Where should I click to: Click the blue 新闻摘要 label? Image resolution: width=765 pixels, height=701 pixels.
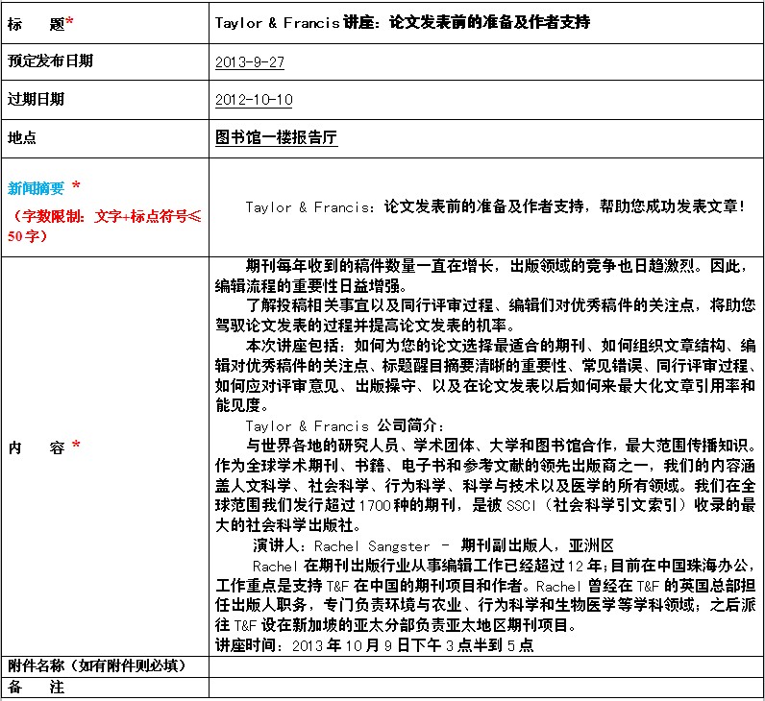coord(36,187)
